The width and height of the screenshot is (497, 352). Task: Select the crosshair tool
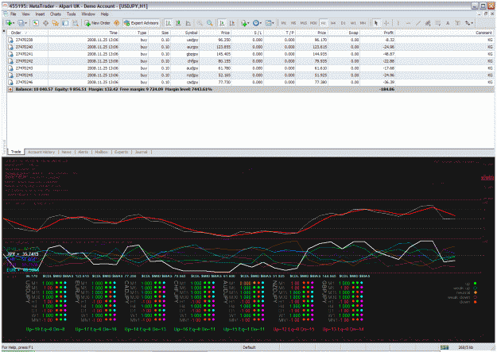(386, 23)
